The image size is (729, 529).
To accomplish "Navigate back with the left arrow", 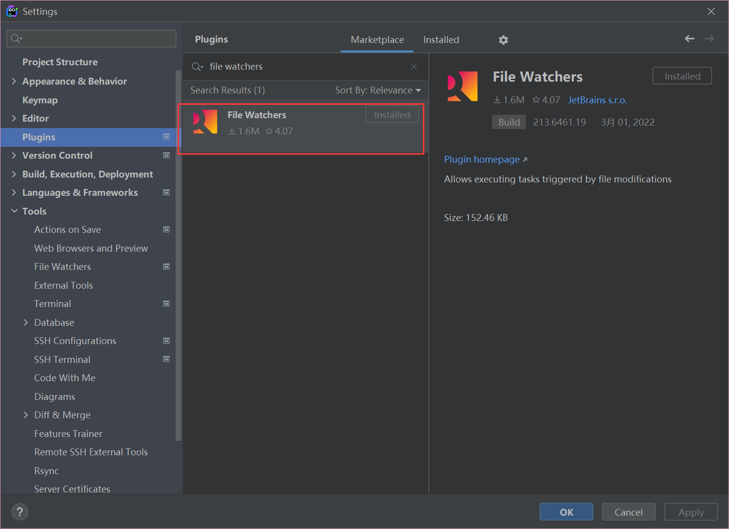I will pos(689,39).
